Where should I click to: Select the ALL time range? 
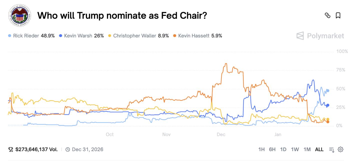click(319, 150)
